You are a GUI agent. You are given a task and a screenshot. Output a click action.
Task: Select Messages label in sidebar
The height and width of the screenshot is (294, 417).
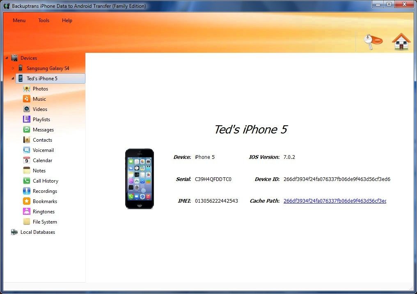(x=44, y=130)
